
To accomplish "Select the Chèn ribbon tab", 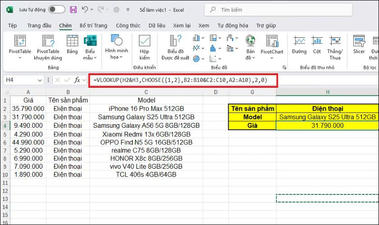I will point(65,26).
